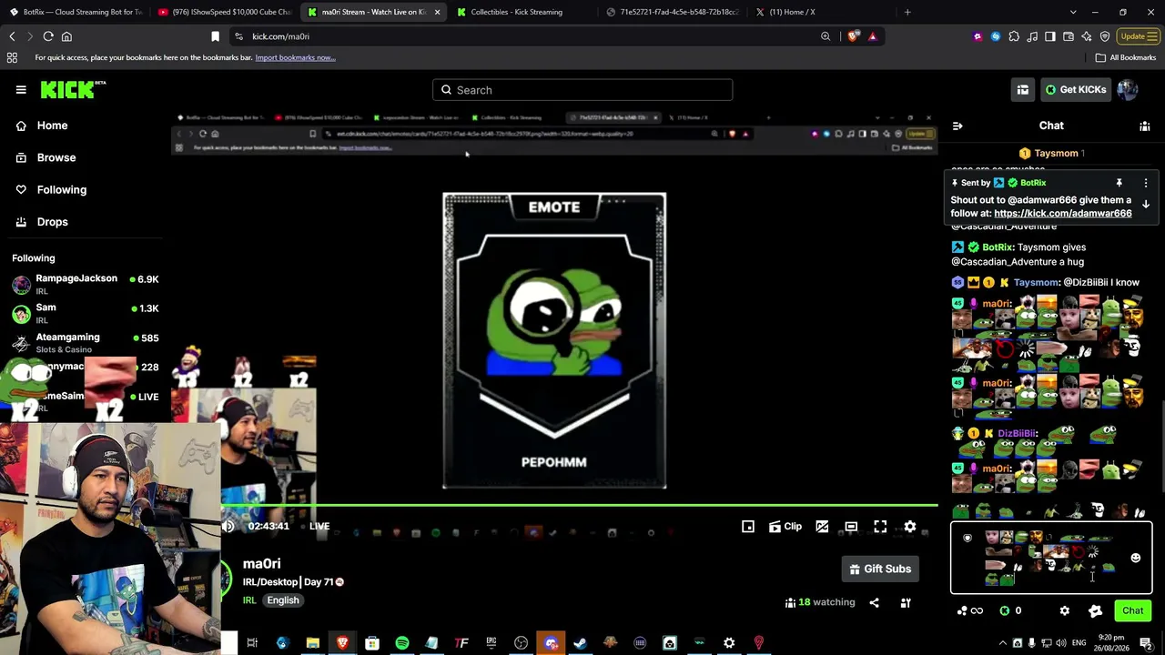Screen dimensions: 1165x655
Task: Open page zoom control in address bar
Action: [826, 36]
